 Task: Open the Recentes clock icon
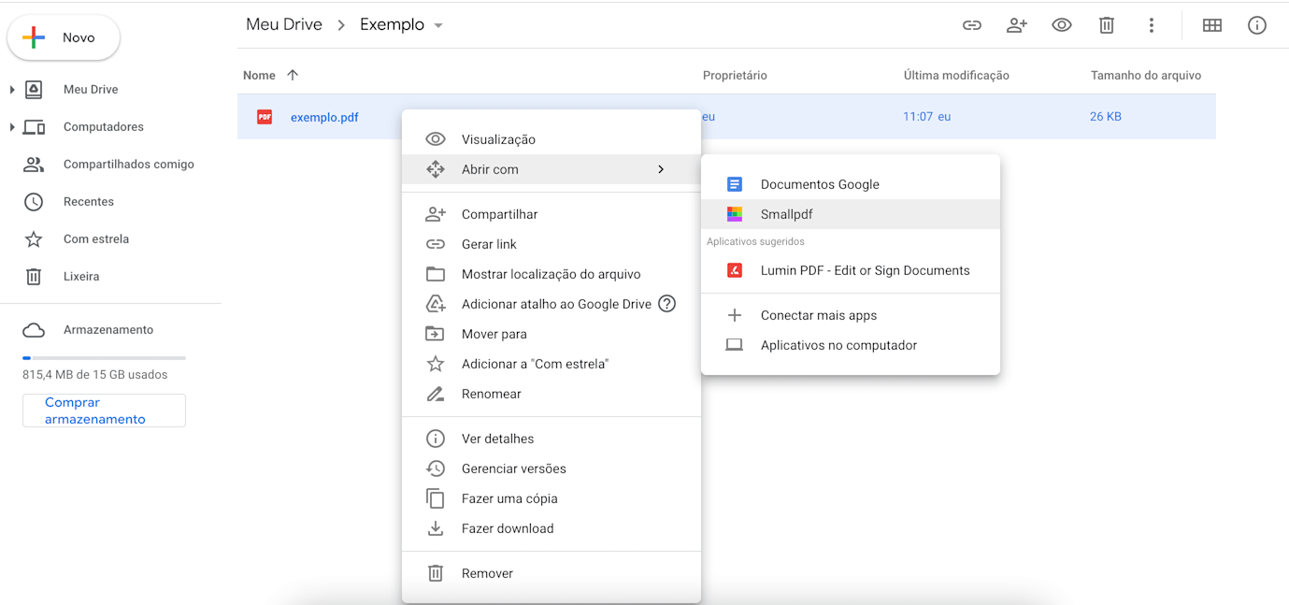click(34, 202)
